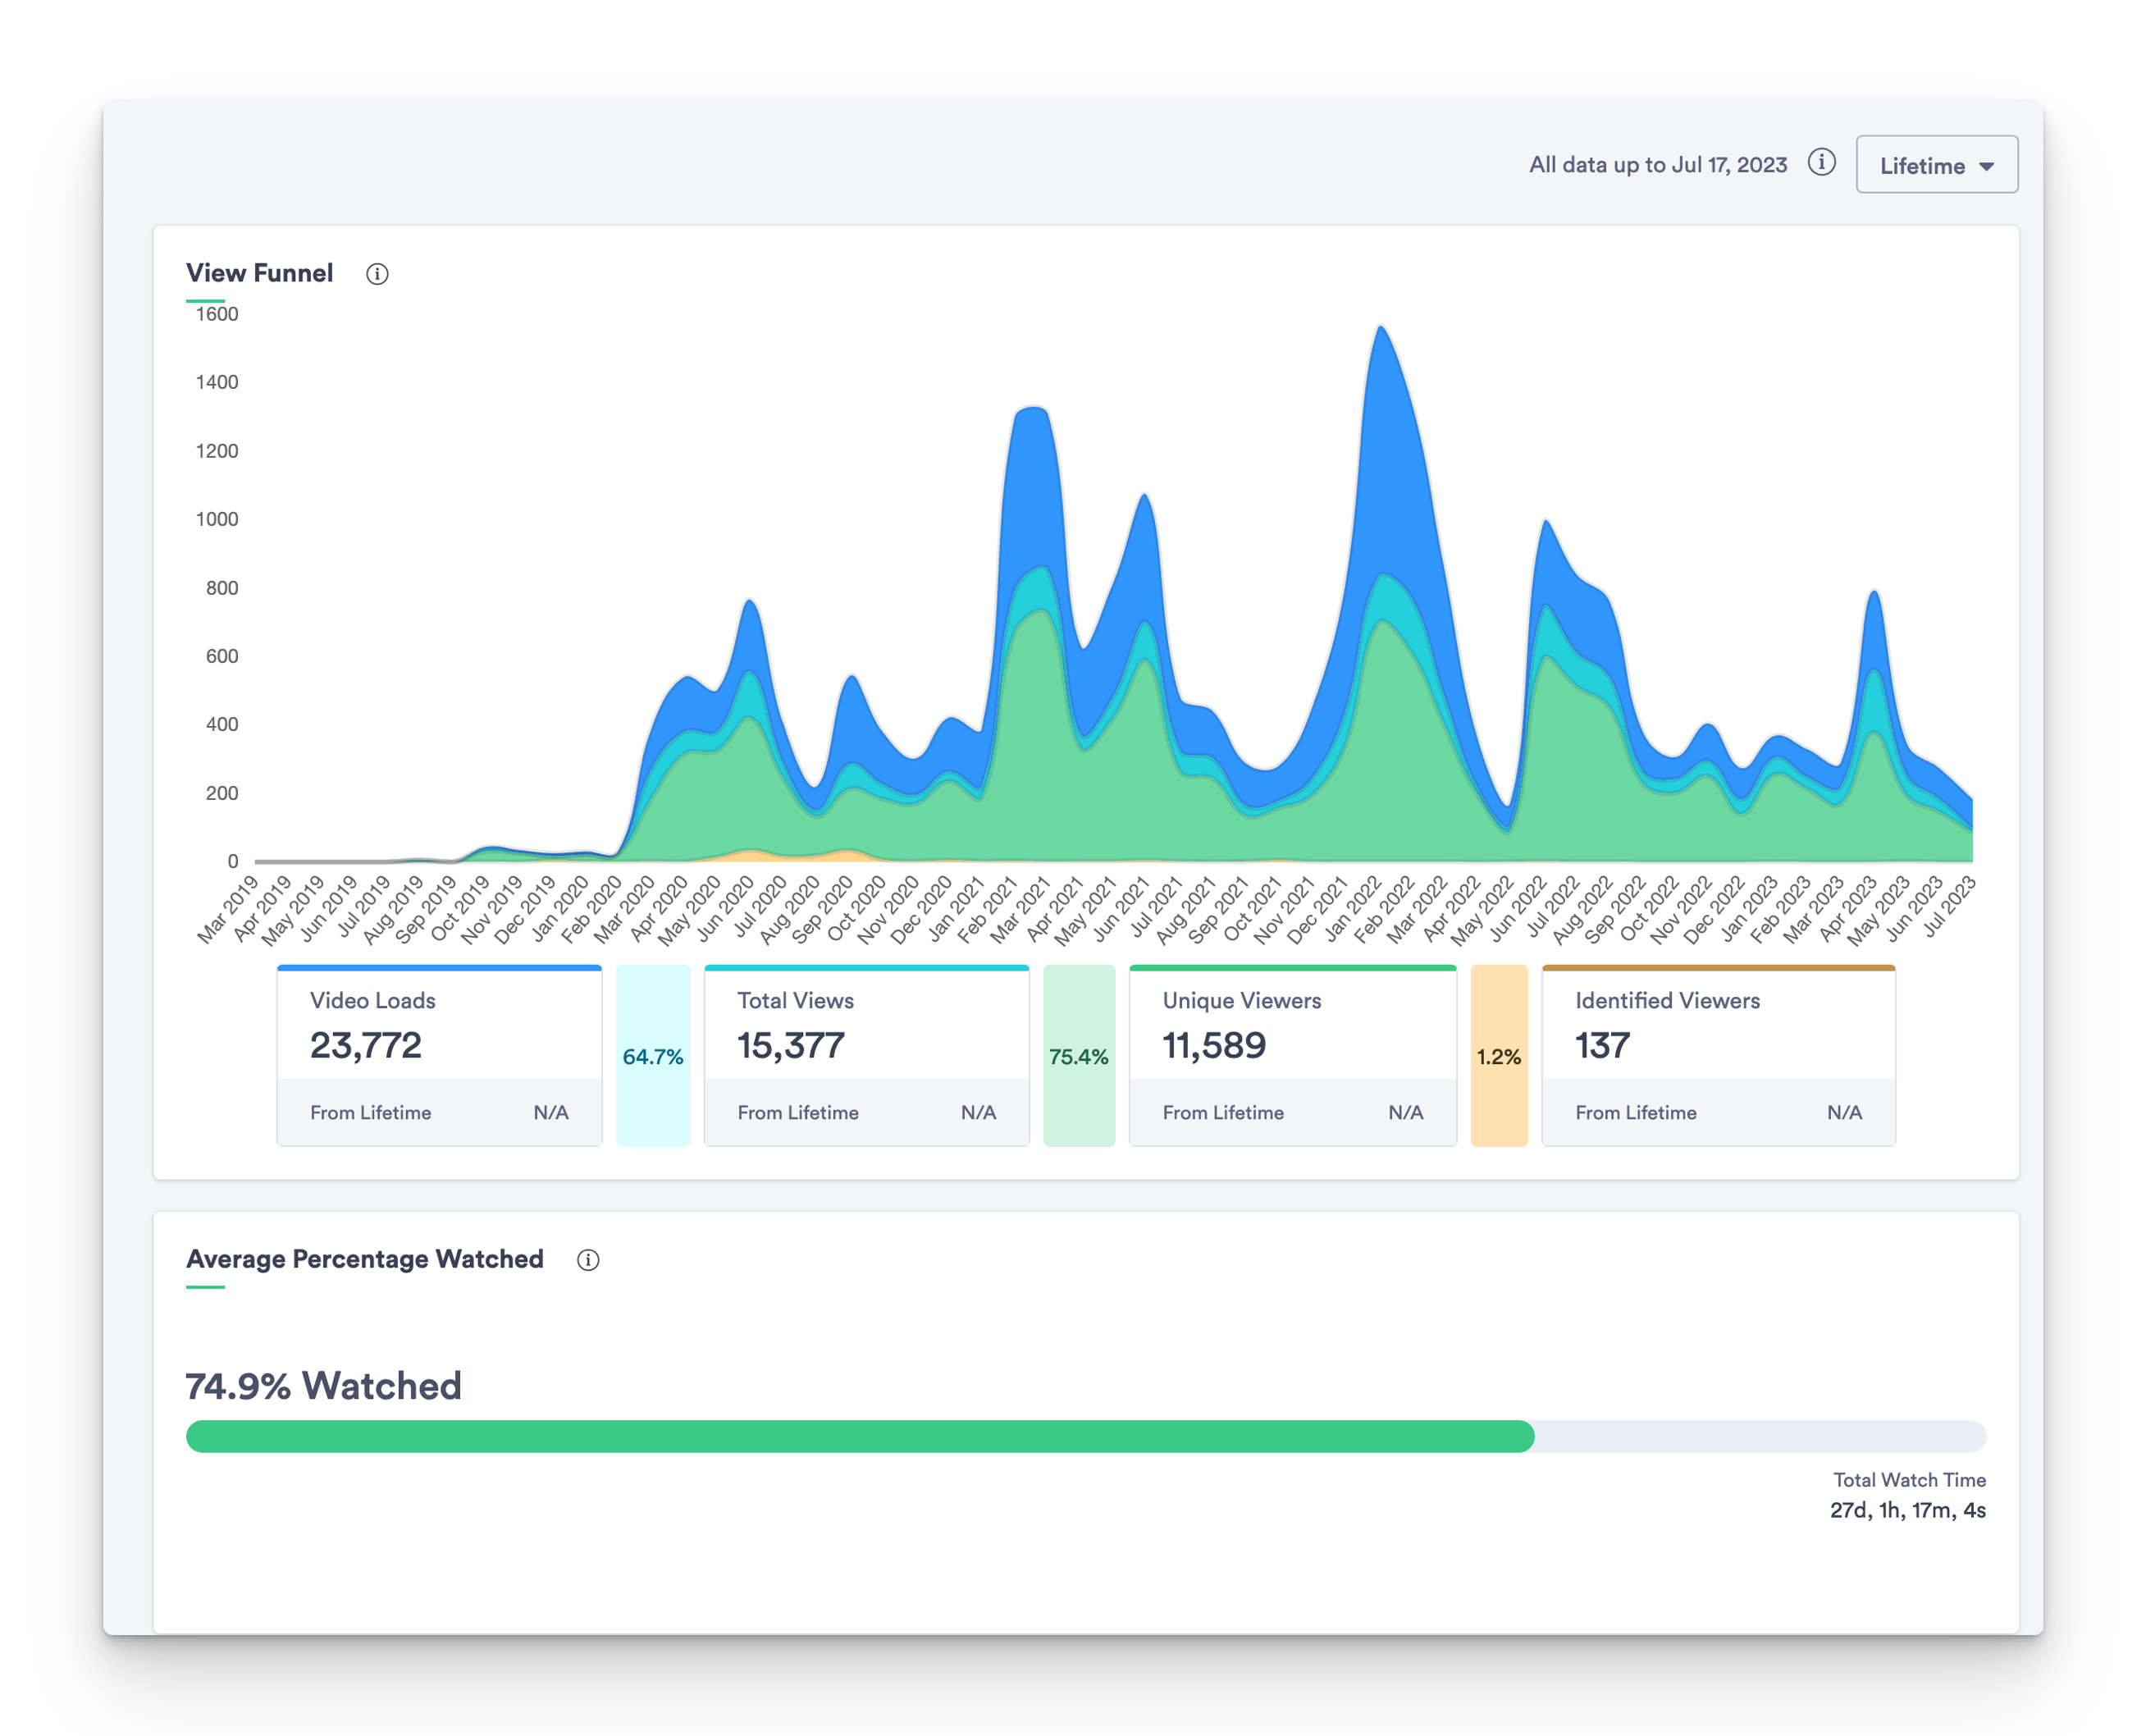2146x1736 pixels.
Task: Select the Identified Viewers metric card
Action: click(x=1718, y=1055)
